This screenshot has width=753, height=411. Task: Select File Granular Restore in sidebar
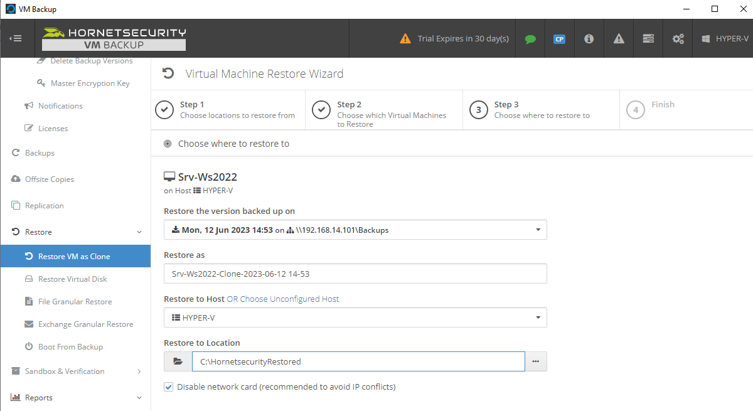click(75, 302)
